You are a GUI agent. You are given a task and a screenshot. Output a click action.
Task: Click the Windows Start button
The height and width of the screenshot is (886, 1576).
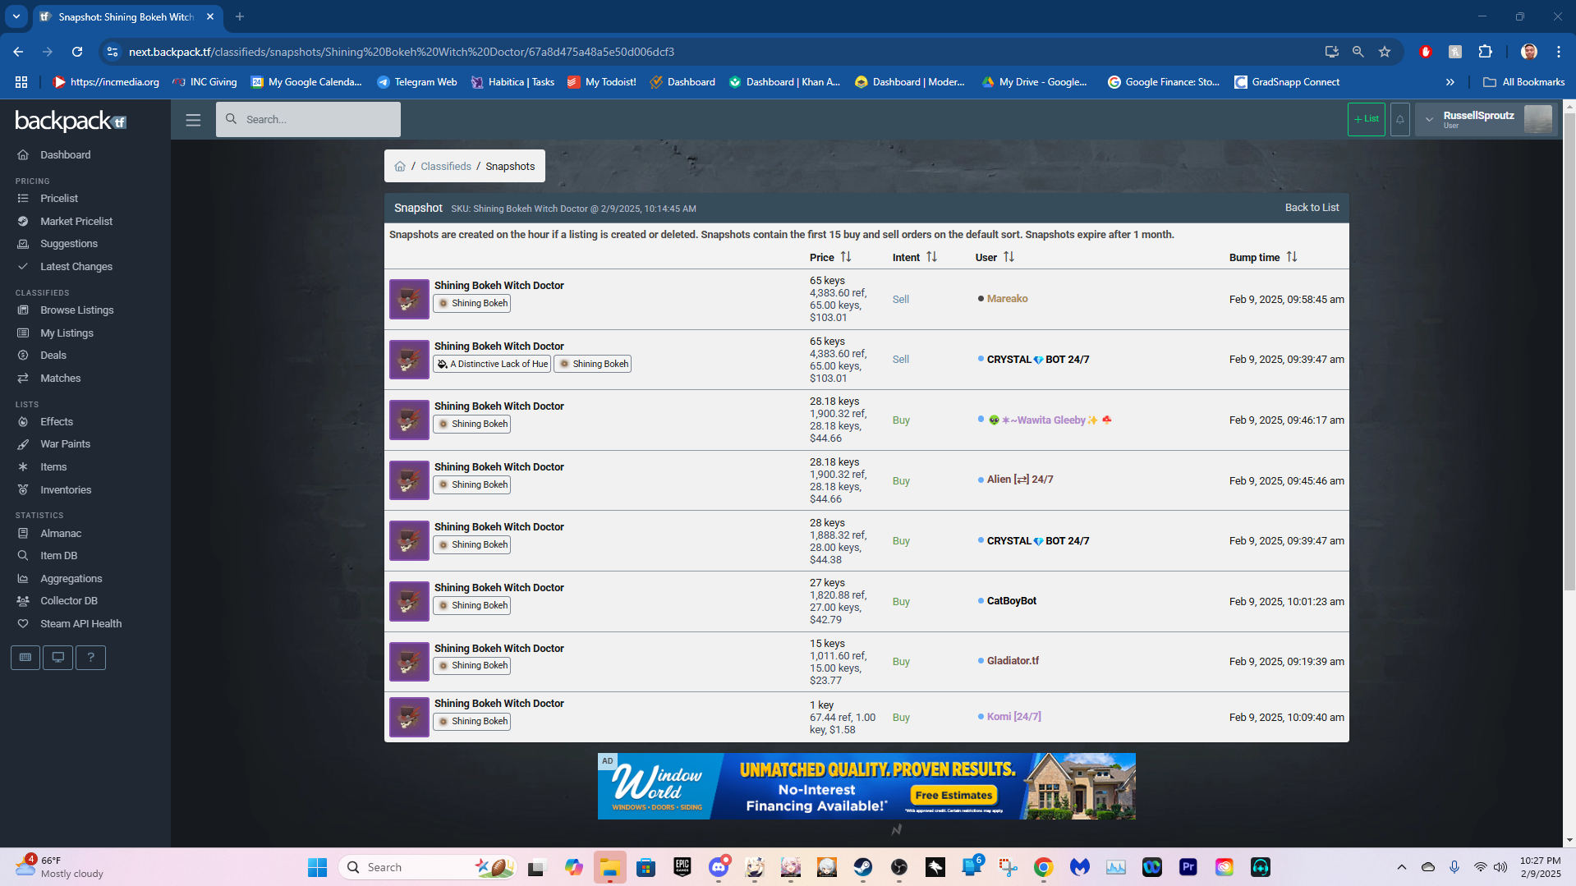[318, 867]
